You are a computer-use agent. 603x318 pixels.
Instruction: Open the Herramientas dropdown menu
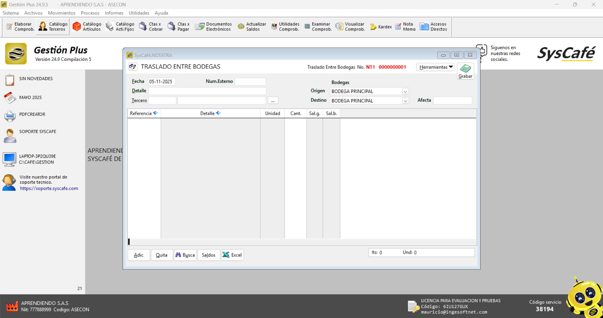tap(436, 67)
